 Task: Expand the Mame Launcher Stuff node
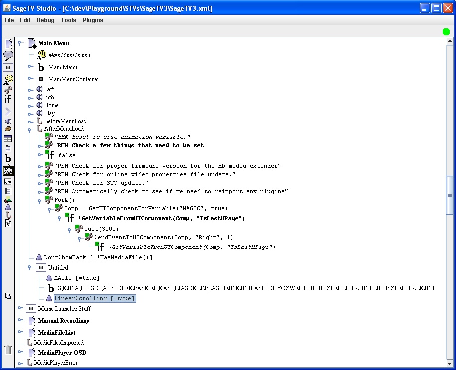19,308
